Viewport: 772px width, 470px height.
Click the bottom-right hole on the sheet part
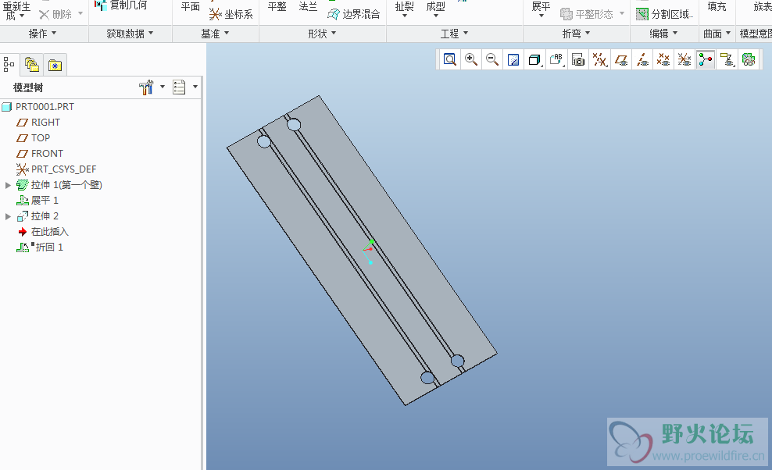click(457, 361)
